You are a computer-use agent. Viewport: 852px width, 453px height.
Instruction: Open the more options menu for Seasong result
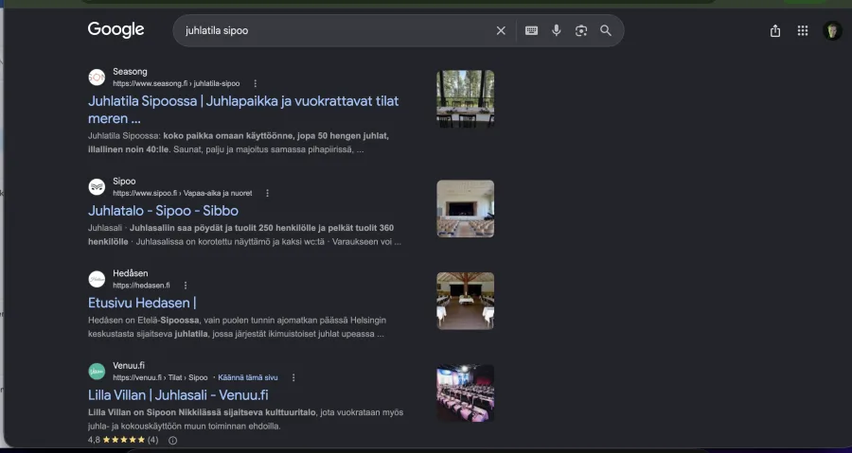point(256,83)
